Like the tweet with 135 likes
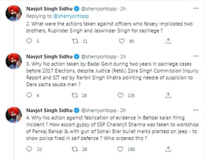The width and height of the screenshot is (208, 160). (120, 95)
